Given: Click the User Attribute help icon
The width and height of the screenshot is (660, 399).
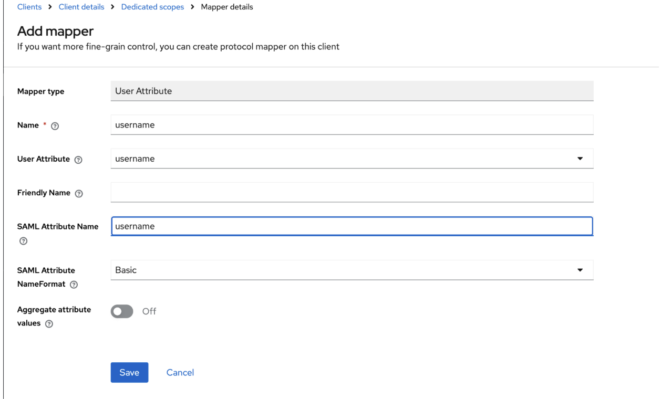Looking at the screenshot, I should point(79,160).
